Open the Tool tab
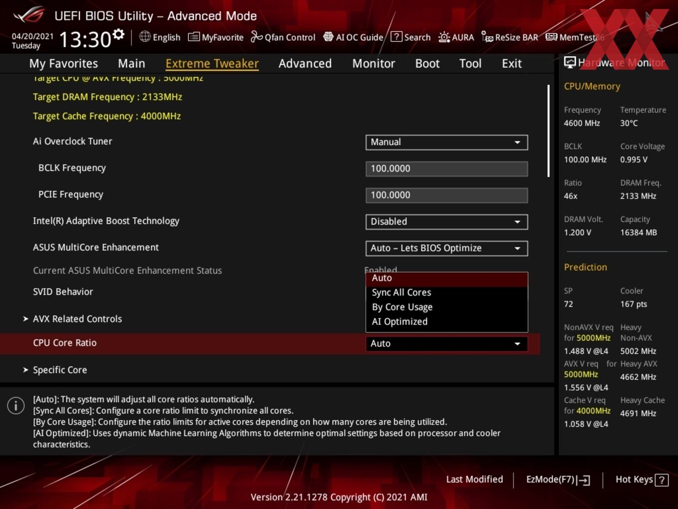Screen dimensions: 678x509 [x=470, y=63]
